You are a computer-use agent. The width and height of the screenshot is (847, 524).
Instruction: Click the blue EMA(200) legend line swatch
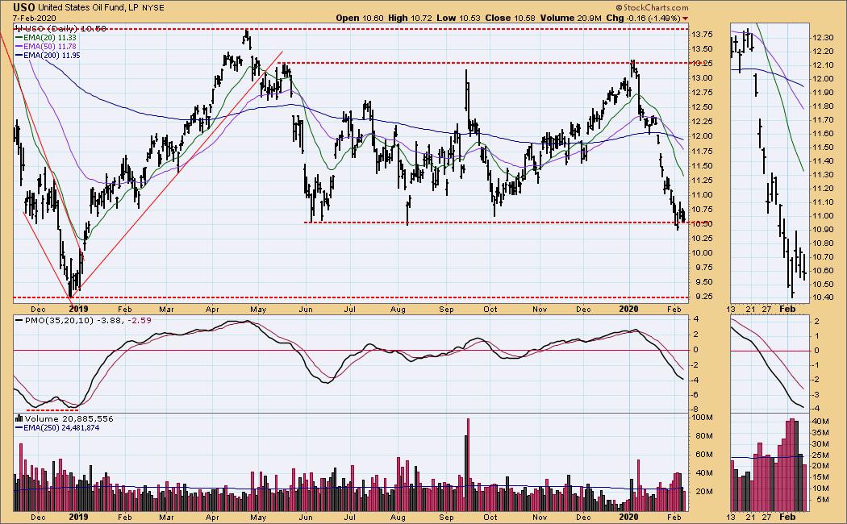(x=19, y=55)
